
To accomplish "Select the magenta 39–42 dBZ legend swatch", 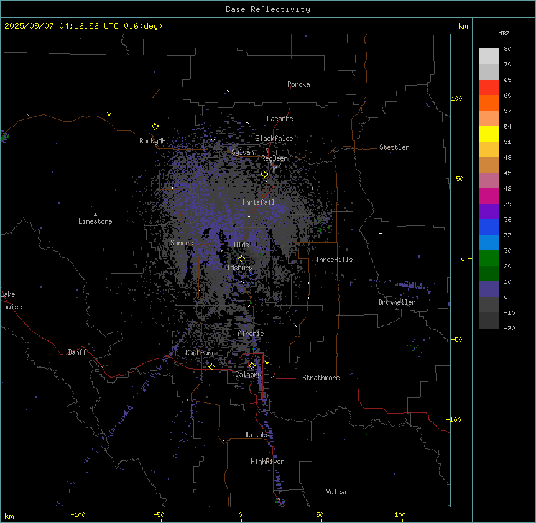I will coord(489,196).
